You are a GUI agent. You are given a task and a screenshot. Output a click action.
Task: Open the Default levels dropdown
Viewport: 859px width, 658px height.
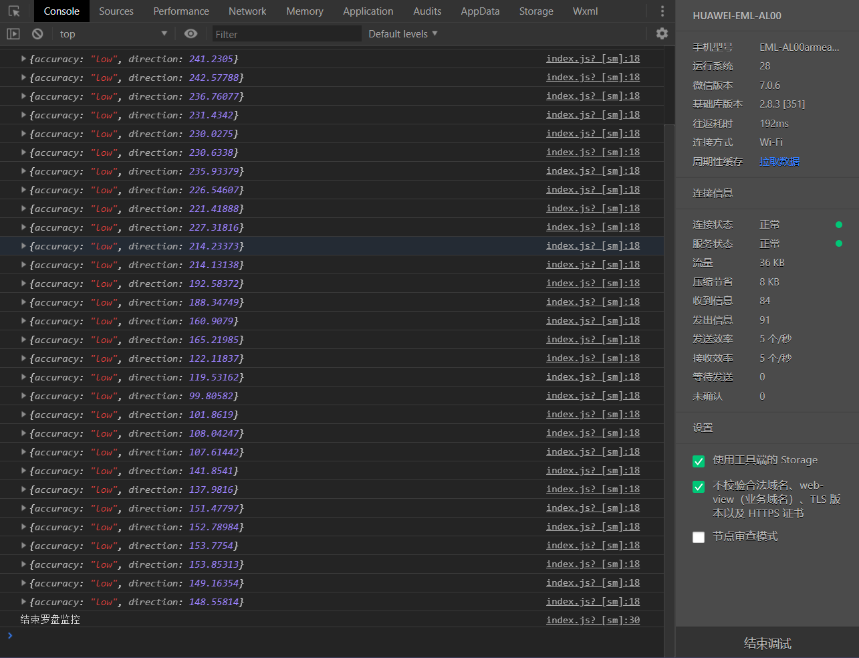[403, 33]
